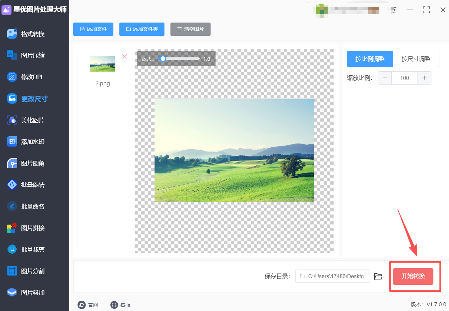
Task: Contact 客服 via footer link
Action: pos(125,305)
